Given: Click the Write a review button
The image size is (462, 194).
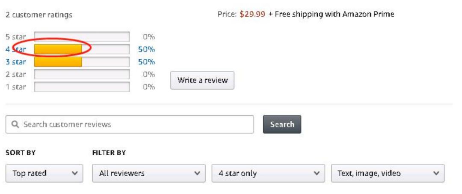Looking at the screenshot, I should click(x=202, y=80).
